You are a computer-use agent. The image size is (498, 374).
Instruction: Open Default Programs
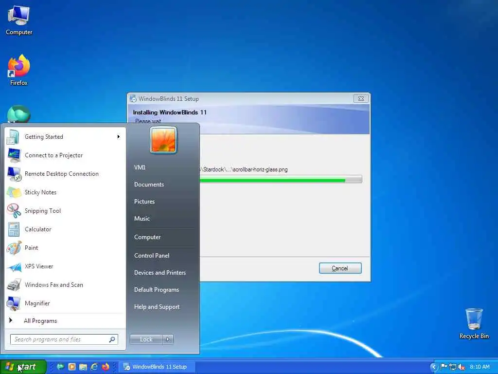pos(156,290)
